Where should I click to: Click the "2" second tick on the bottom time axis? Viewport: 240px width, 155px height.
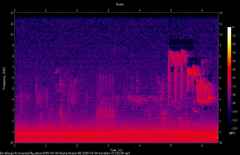click(77, 146)
